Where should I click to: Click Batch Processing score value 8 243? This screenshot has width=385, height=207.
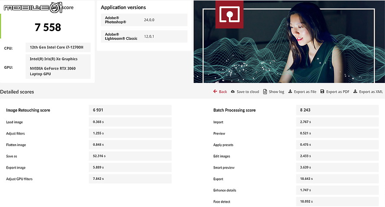(337, 110)
